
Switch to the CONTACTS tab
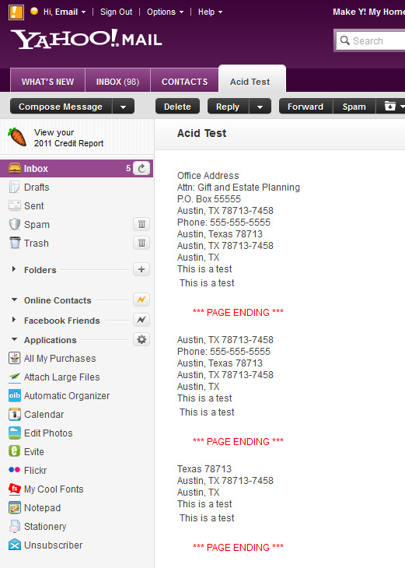184,80
